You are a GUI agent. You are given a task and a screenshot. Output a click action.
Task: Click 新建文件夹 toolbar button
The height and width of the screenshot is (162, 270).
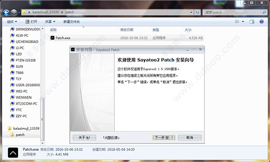pos(72,22)
